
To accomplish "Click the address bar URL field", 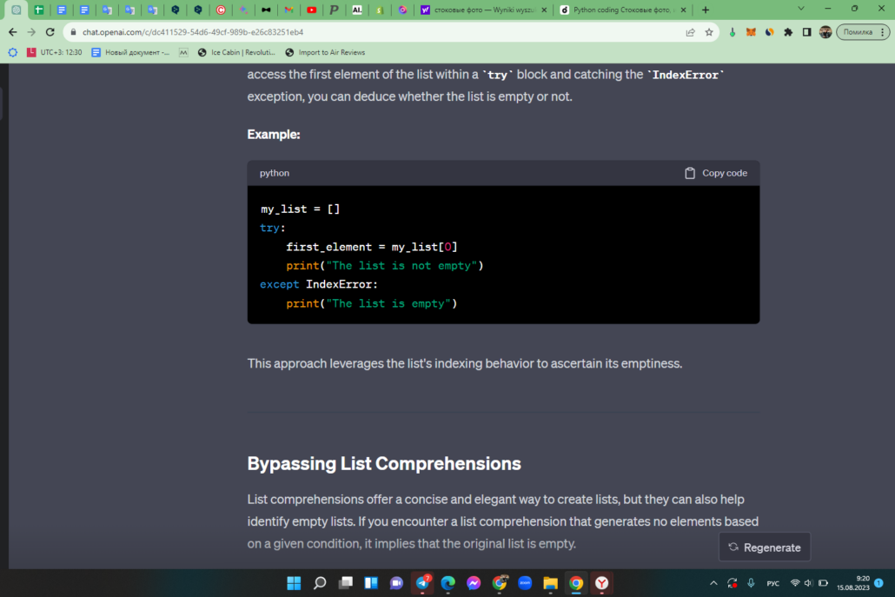I will click(377, 32).
